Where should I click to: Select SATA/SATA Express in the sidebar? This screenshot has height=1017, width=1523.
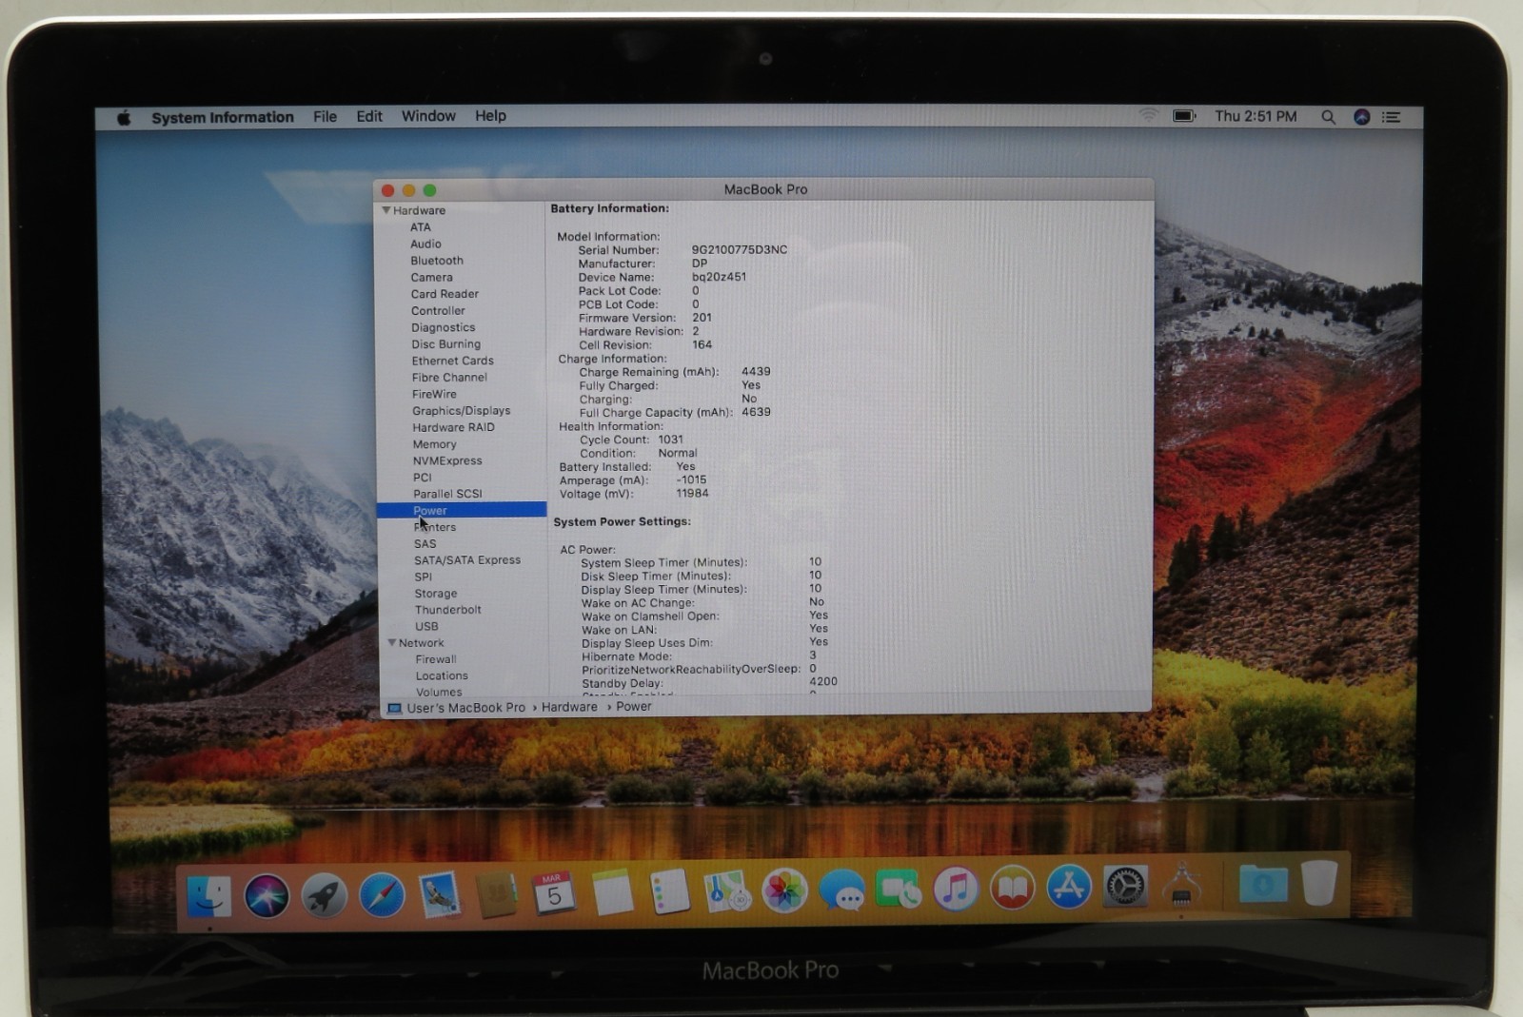tap(466, 560)
